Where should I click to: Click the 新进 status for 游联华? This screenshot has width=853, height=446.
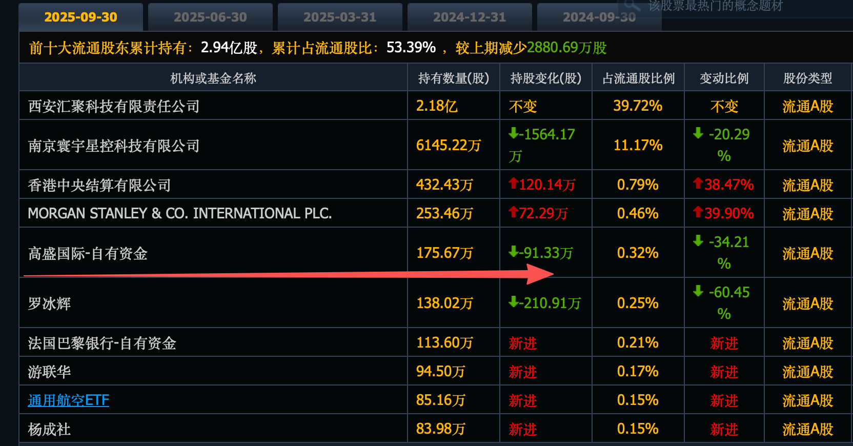tap(522, 372)
